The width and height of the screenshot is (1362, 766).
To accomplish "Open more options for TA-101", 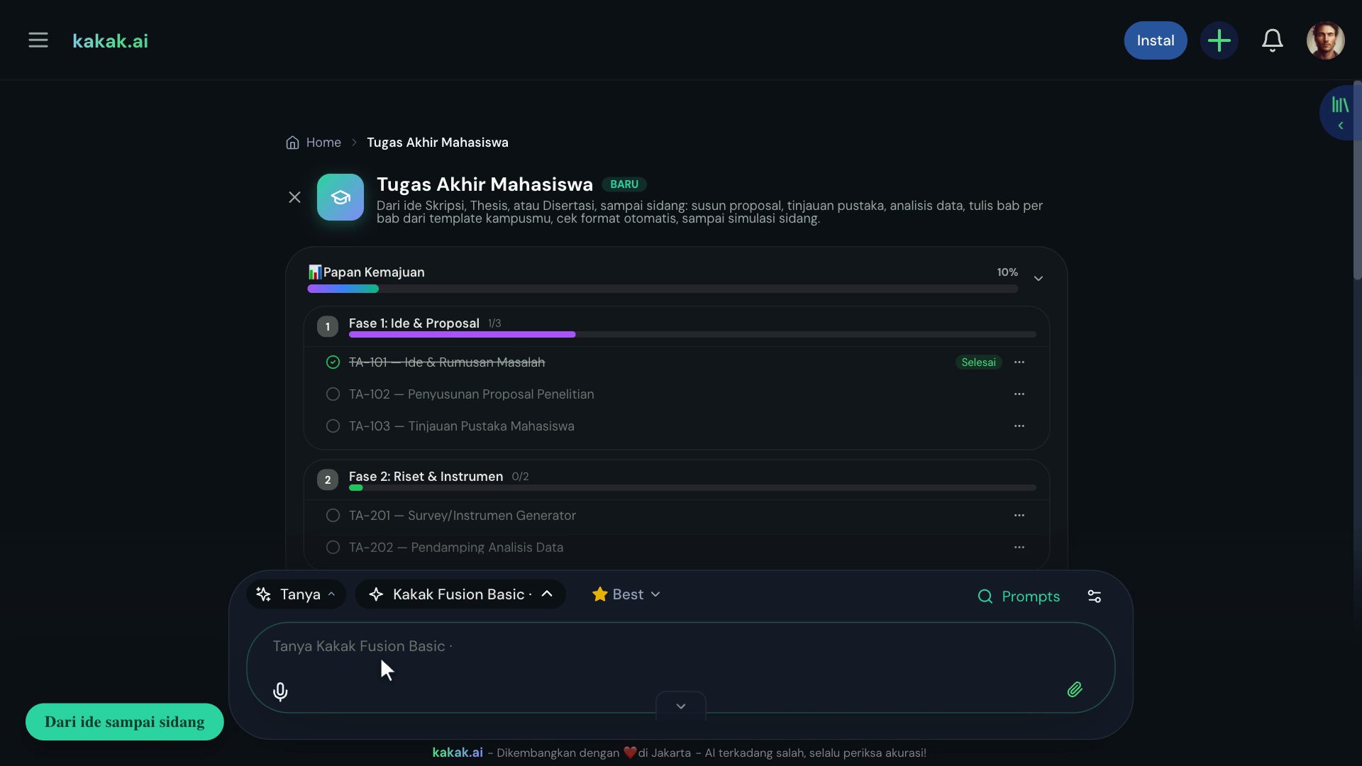I will [1019, 362].
